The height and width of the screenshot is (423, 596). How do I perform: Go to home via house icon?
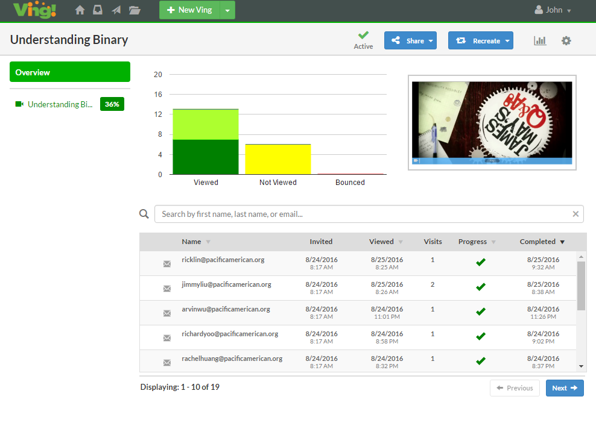pos(80,10)
